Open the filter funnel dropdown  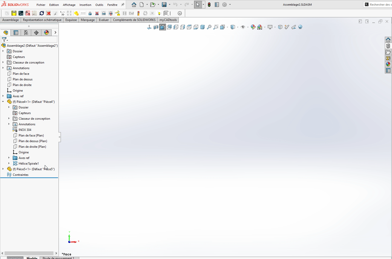(5, 40)
